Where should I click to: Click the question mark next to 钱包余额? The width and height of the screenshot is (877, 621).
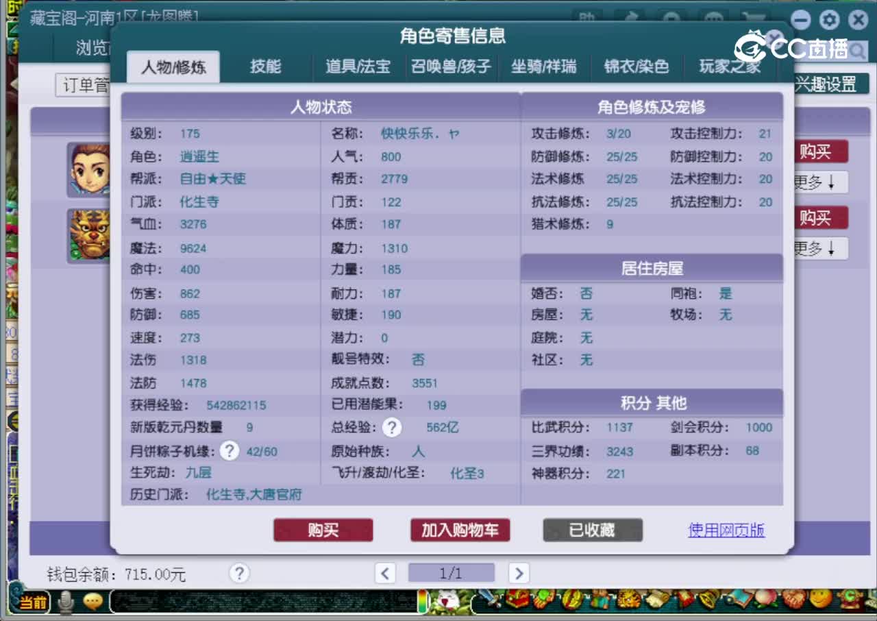[x=239, y=574]
